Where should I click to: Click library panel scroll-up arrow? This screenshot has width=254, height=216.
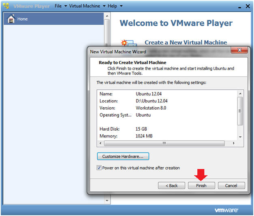[107, 16]
